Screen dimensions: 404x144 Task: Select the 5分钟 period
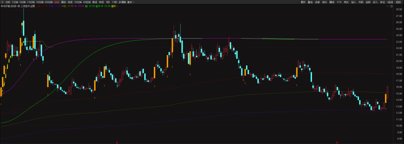click(x=22, y=2)
